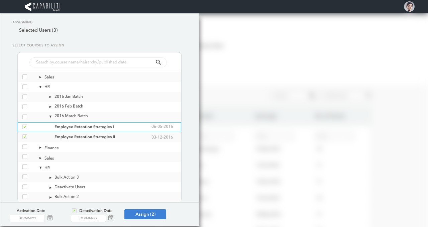Click the Selected Users (3) text

point(38,30)
